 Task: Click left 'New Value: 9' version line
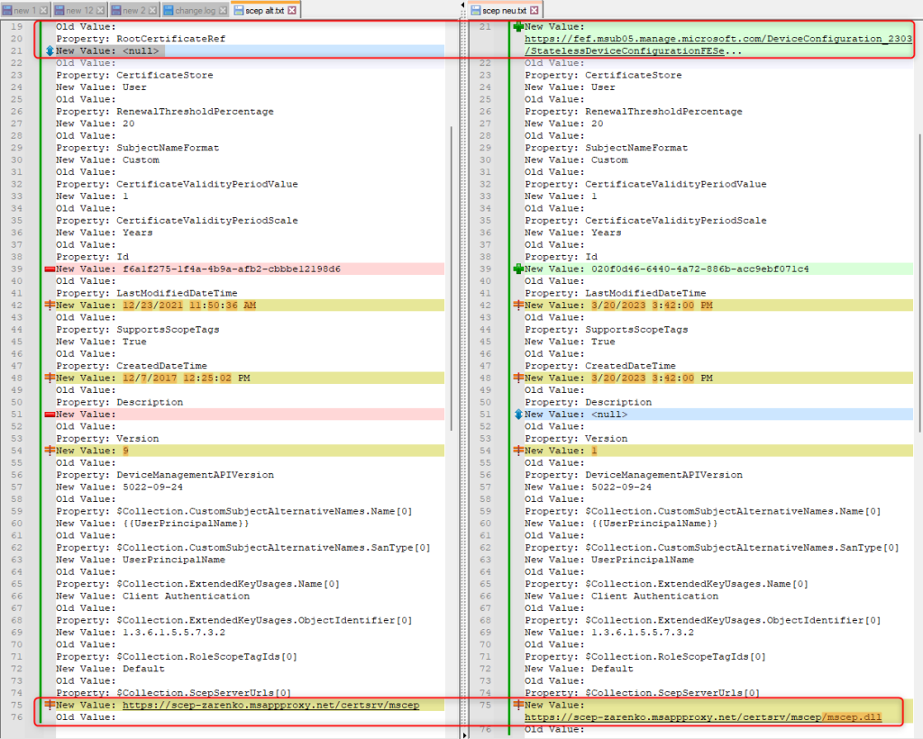click(93, 451)
